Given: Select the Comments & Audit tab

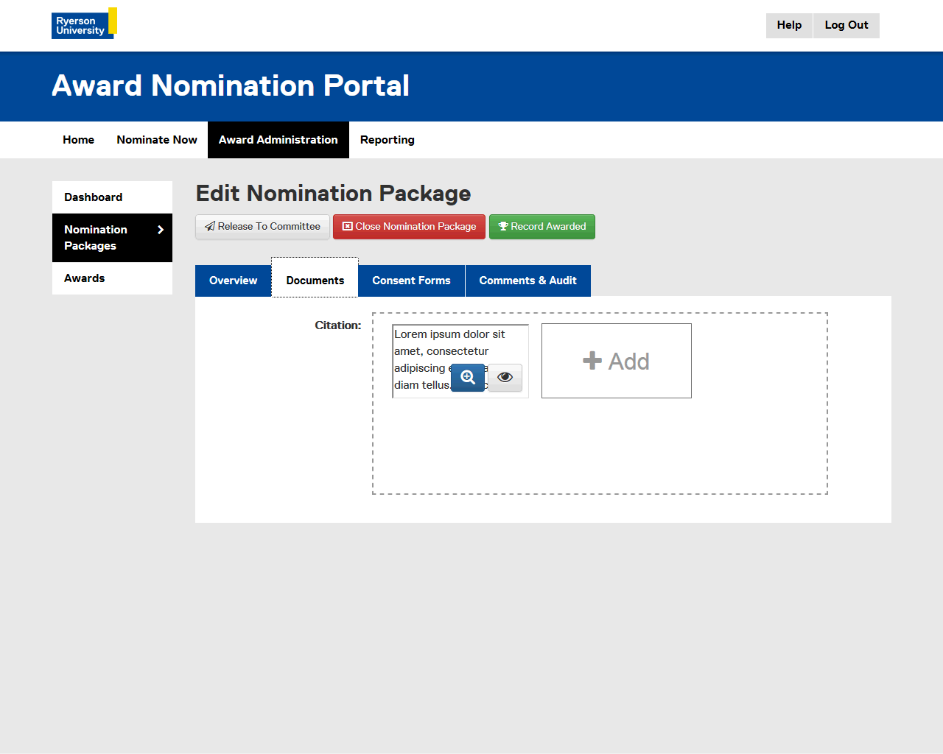Looking at the screenshot, I should click(x=527, y=281).
